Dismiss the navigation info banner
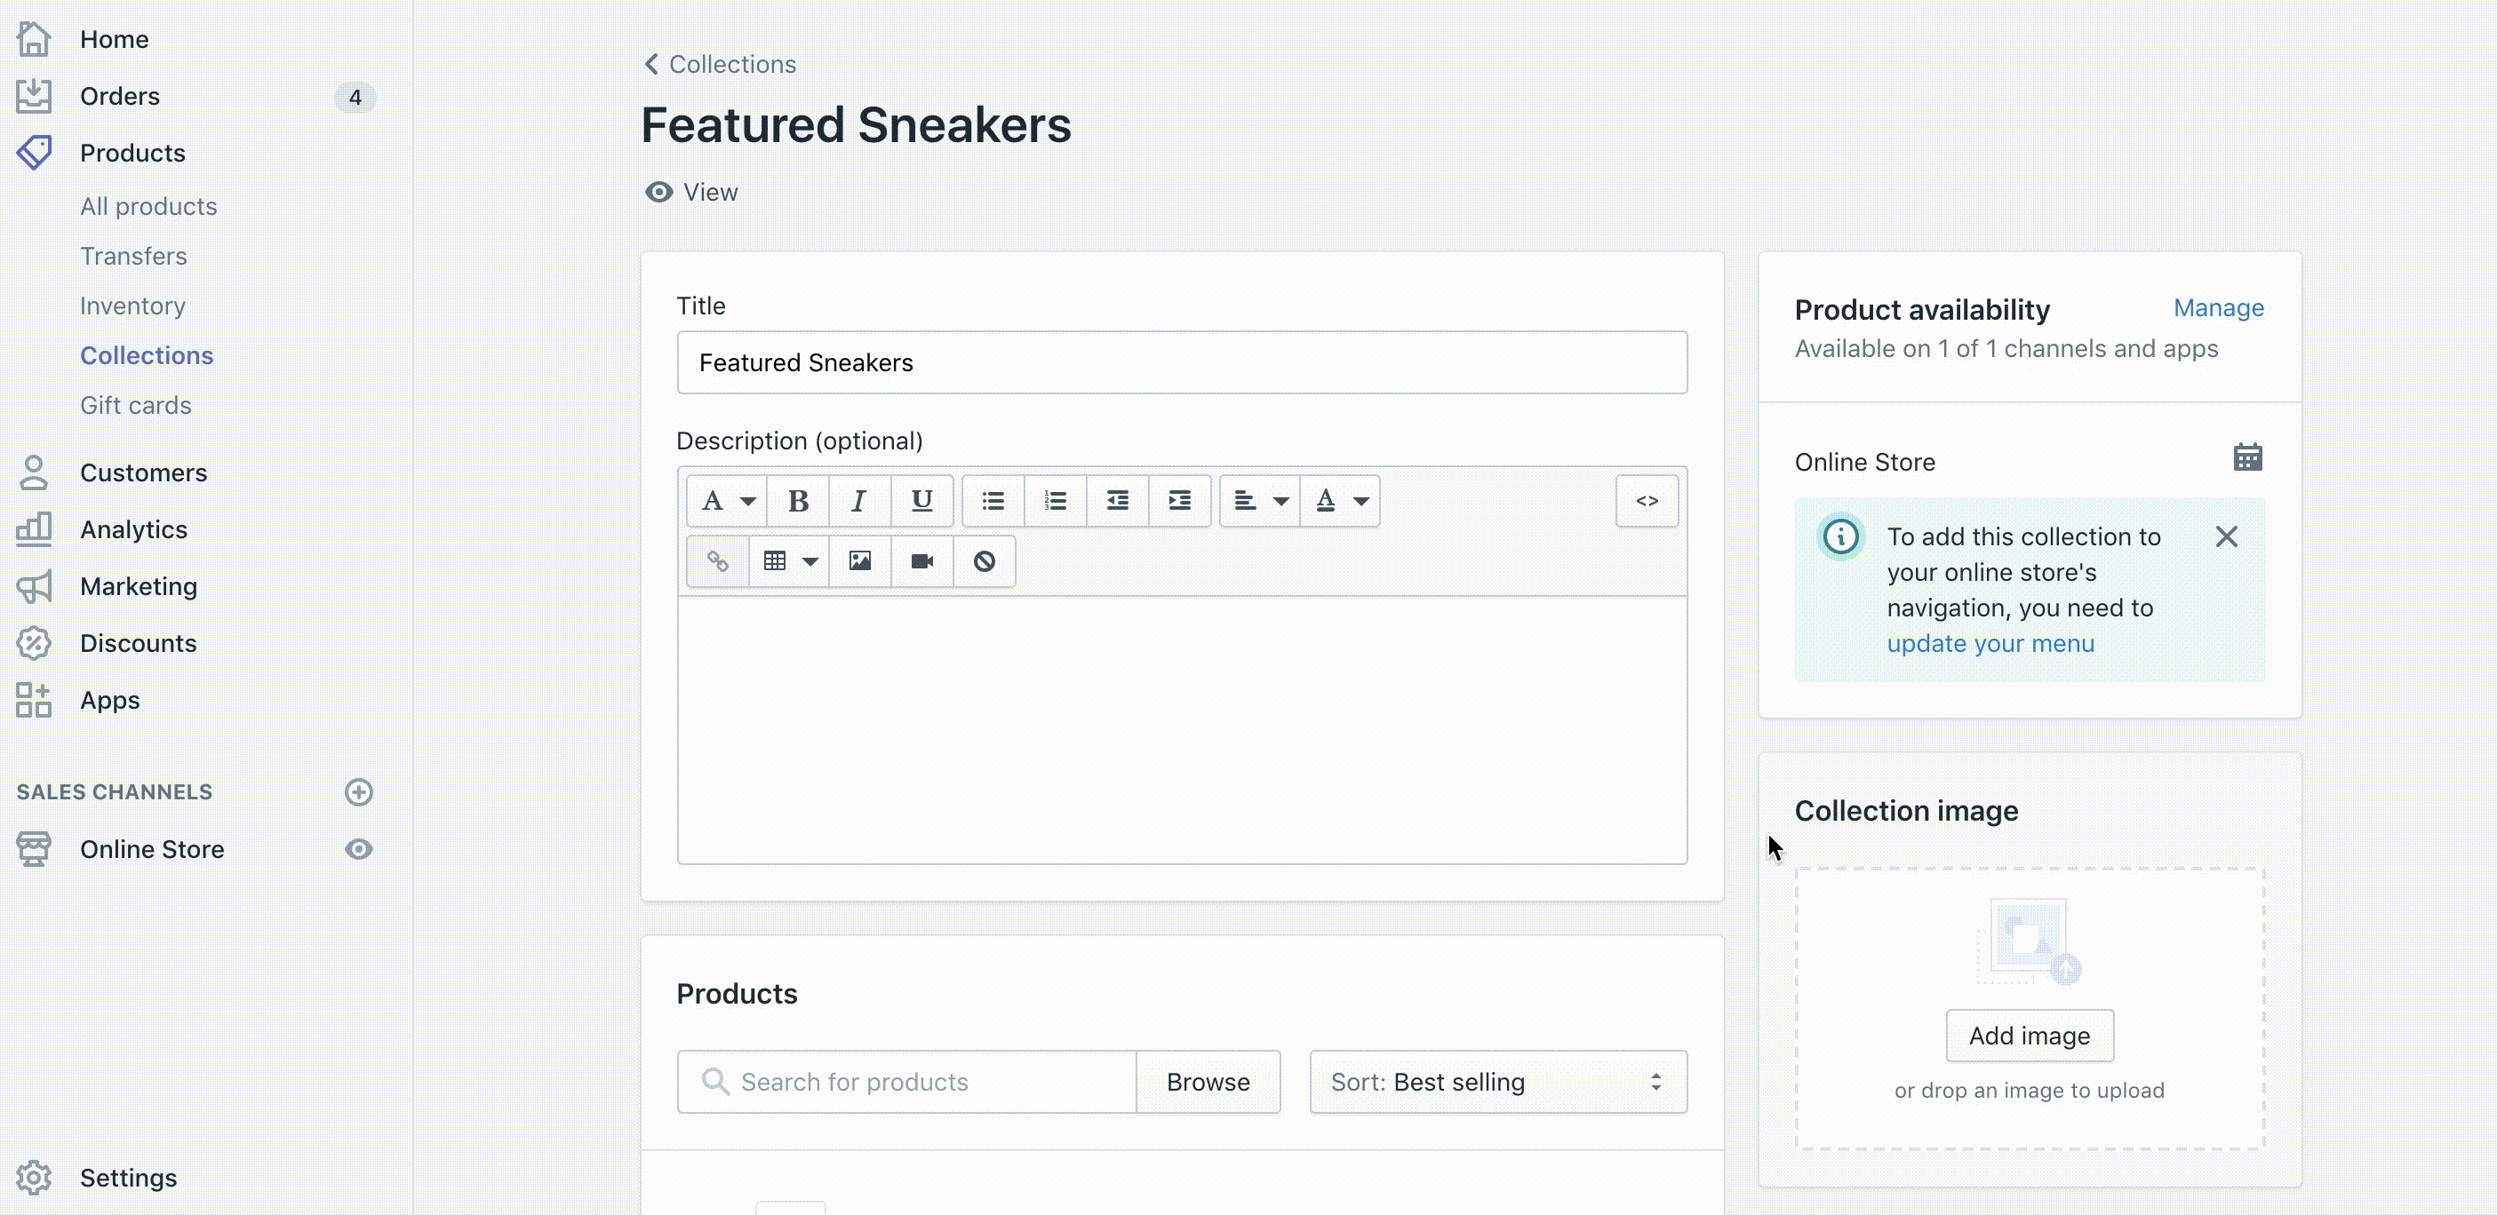 2227,536
